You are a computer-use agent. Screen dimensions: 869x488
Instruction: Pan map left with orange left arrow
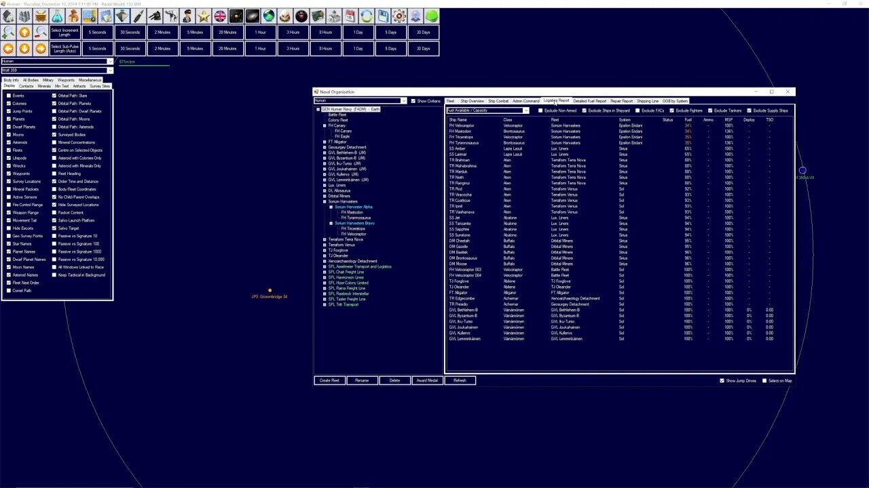(8, 48)
